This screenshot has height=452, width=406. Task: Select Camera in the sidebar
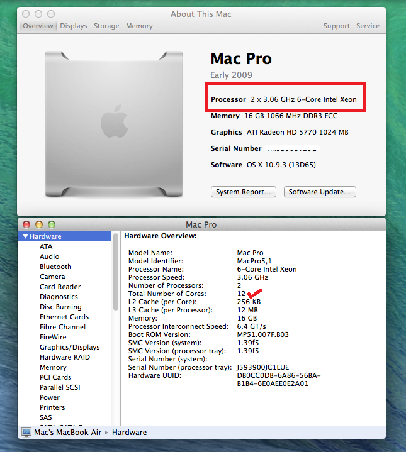(x=52, y=277)
